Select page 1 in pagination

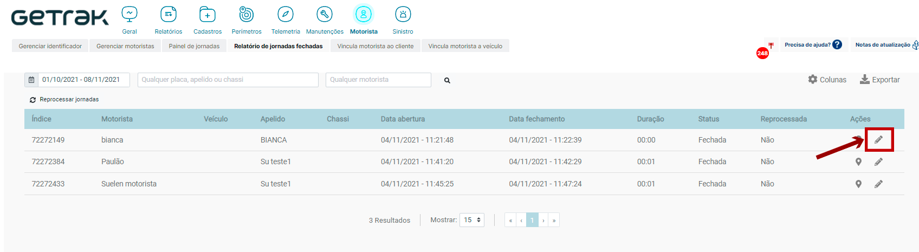point(532,220)
